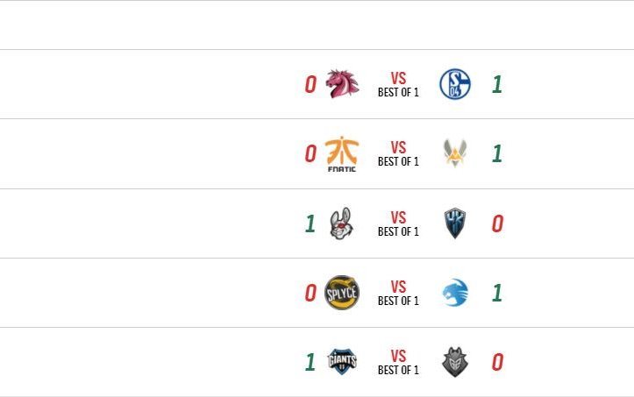Select the Splyce yellow snake logo
The height and width of the screenshot is (397, 634).
tap(341, 293)
